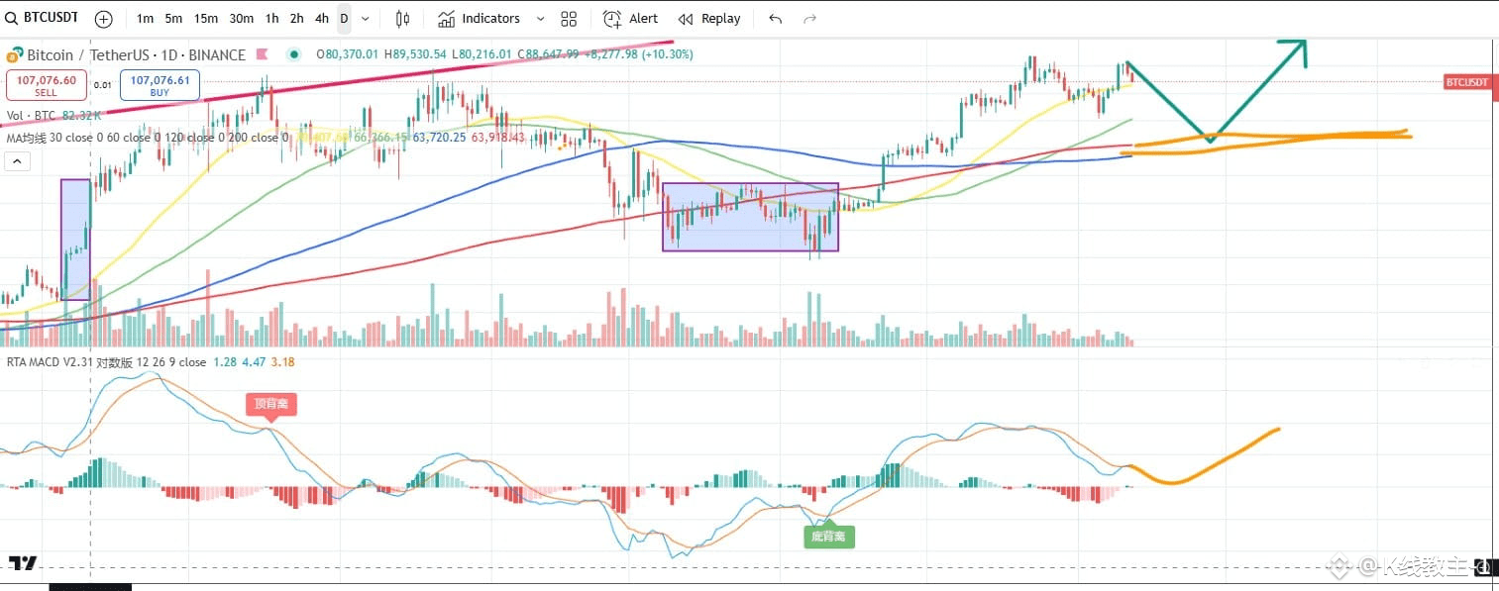Expand the timeframe dropdown chevron after D
This screenshot has width=1499, height=591.
[x=366, y=19]
